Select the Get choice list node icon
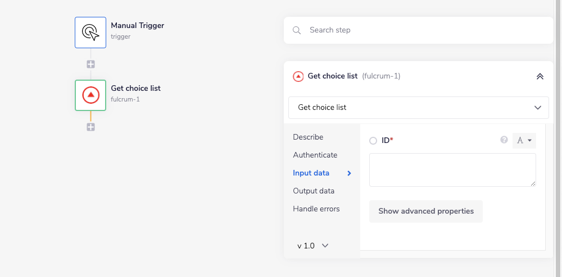Image resolution: width=562 pixels, height=277 pixels. (x=90, y=95)
